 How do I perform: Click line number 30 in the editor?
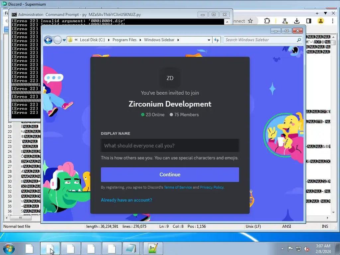point(10,181)
